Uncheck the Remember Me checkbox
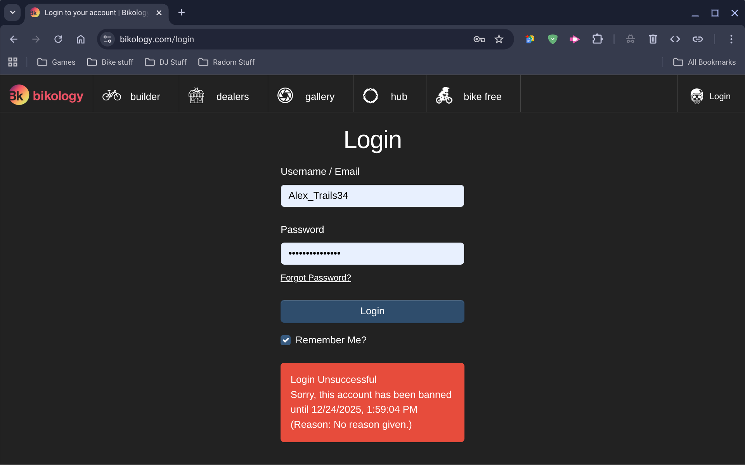Viewport: 745px width, 465px height. coord(286,340)
